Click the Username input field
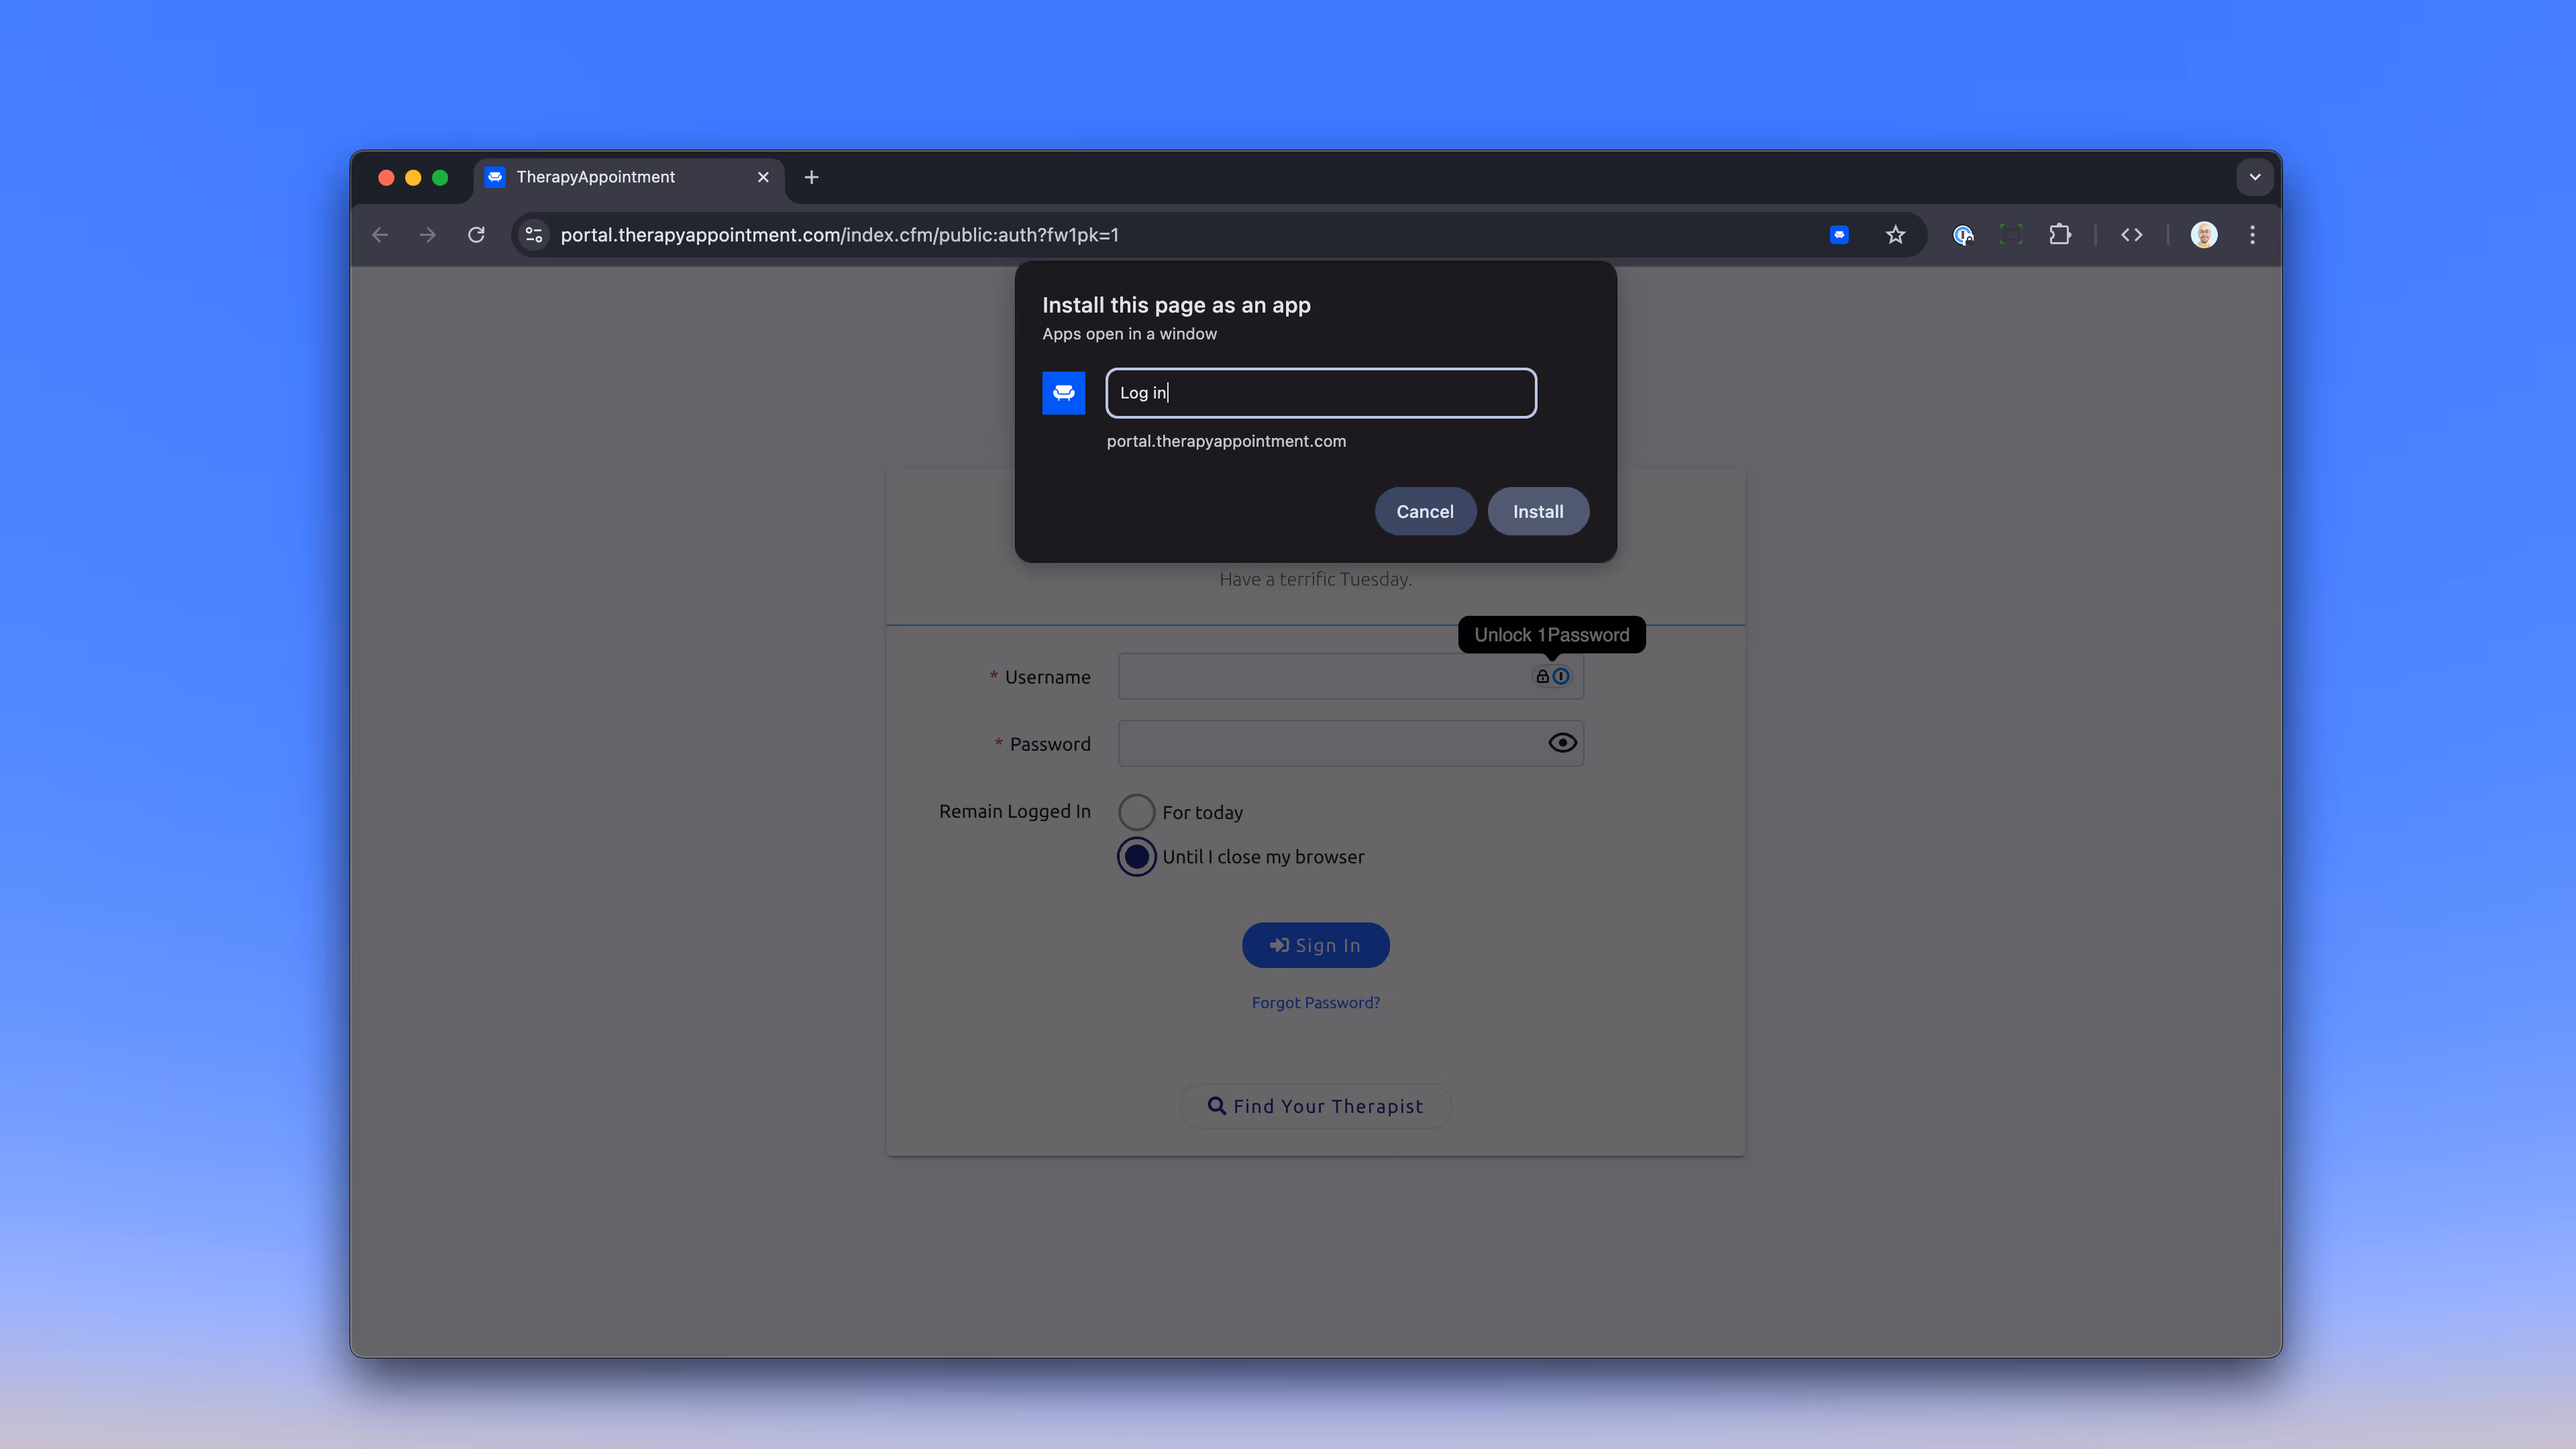Screen dimensions: 2576x1449 [1351, 677]
